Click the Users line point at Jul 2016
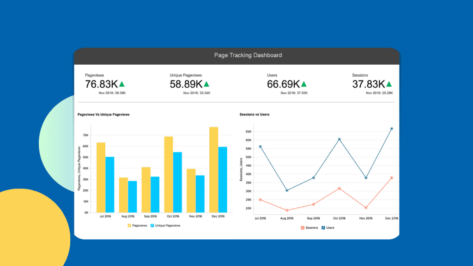This screenshot has width=473, height=266. click(261, 146)
